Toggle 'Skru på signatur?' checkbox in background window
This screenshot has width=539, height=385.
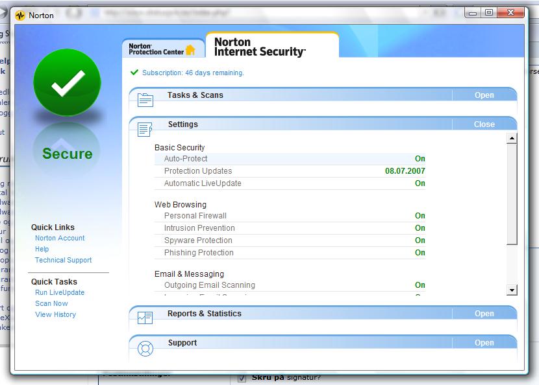[x=242, y=378]
